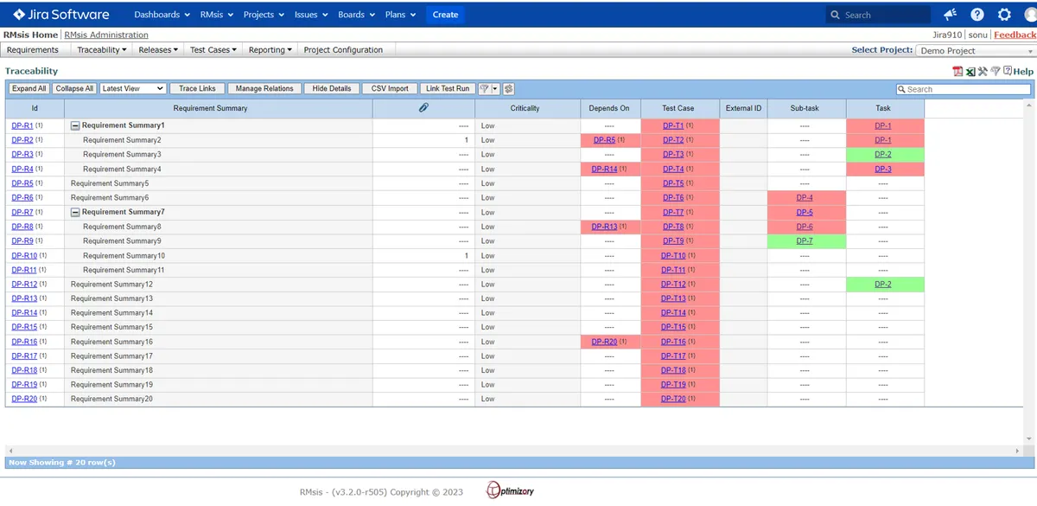Open the Latest View dropdown
The image size is (1037, 506).
pos(132,88)
